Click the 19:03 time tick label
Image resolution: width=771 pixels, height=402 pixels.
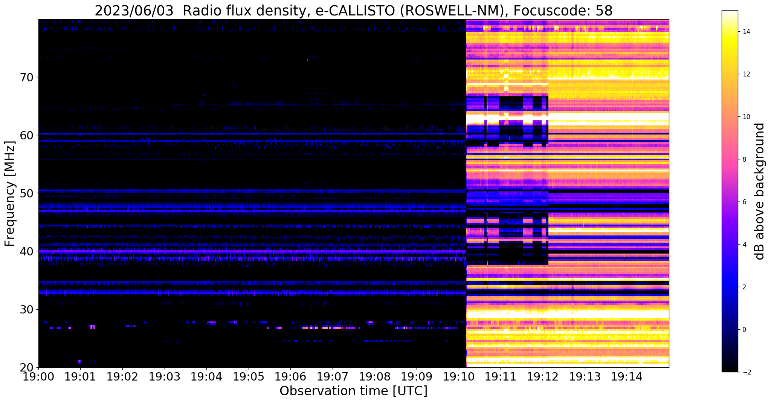pyautogui.click(x=165, y=376)
